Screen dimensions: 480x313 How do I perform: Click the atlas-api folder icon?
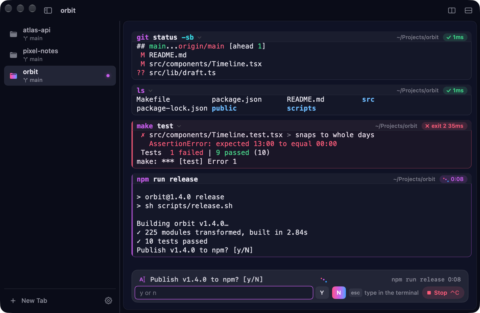click(x=14, y=34)
